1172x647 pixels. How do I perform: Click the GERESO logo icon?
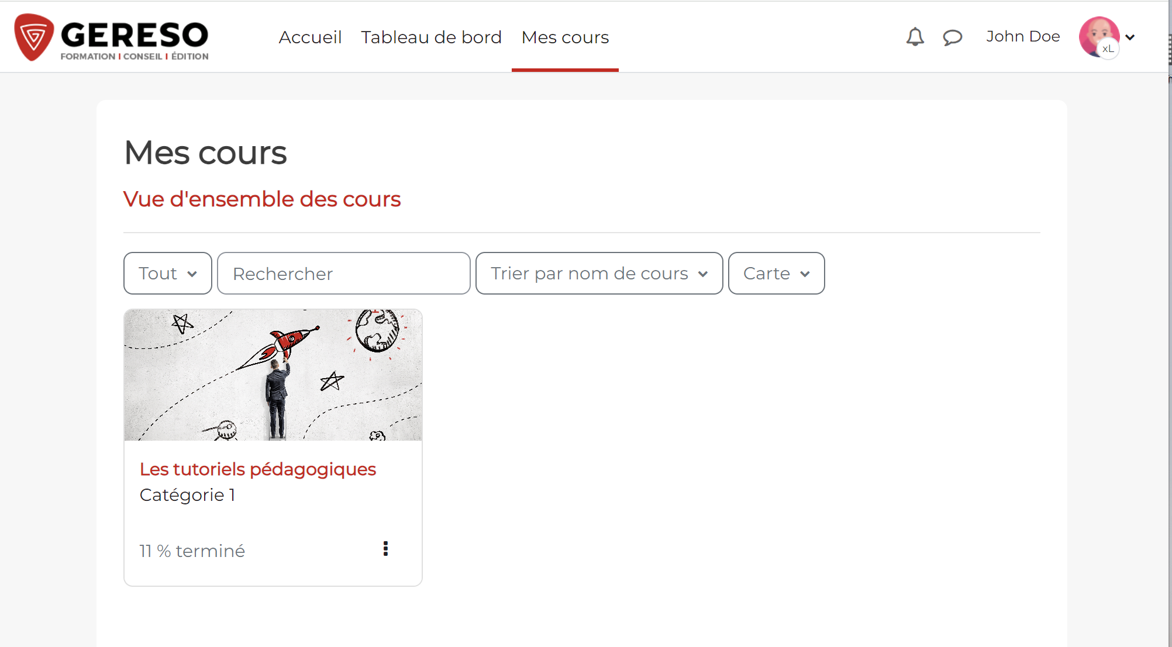(x=33, y=37)
